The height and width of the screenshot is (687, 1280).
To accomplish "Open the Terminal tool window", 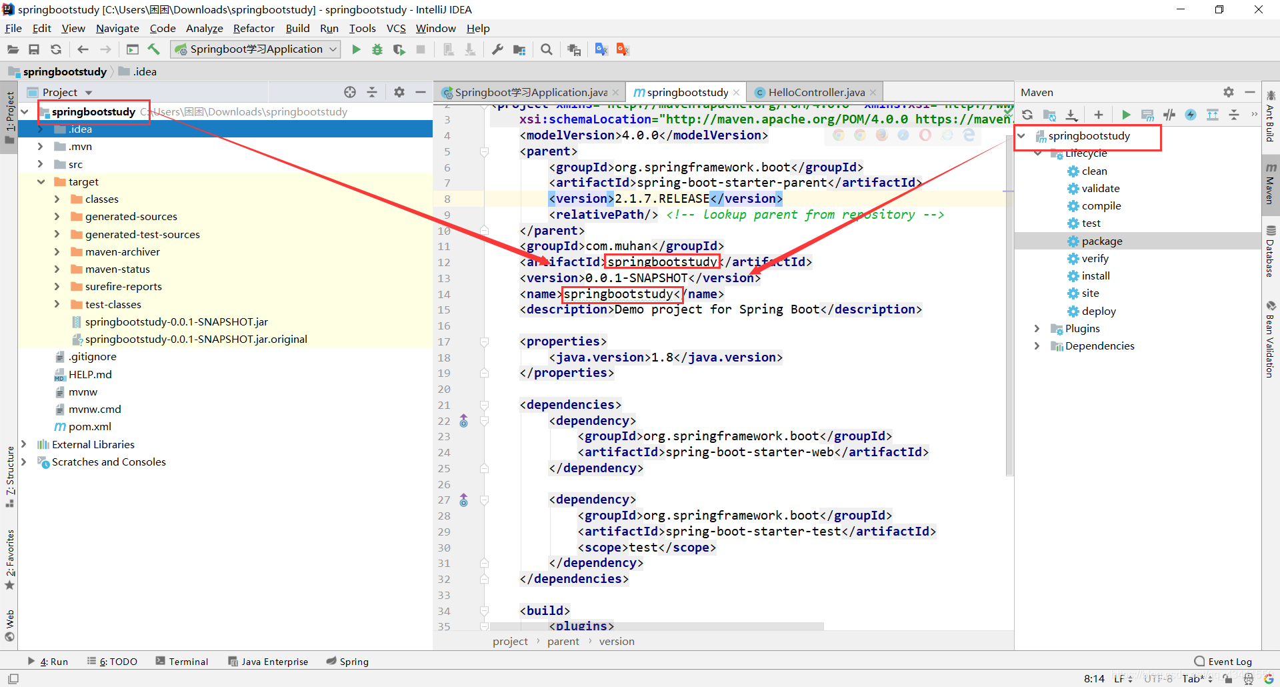I will click(x=182, y=662).
